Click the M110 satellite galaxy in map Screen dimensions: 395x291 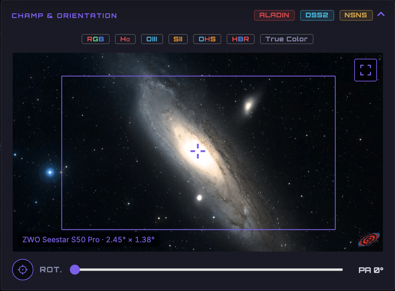[249, 106]
